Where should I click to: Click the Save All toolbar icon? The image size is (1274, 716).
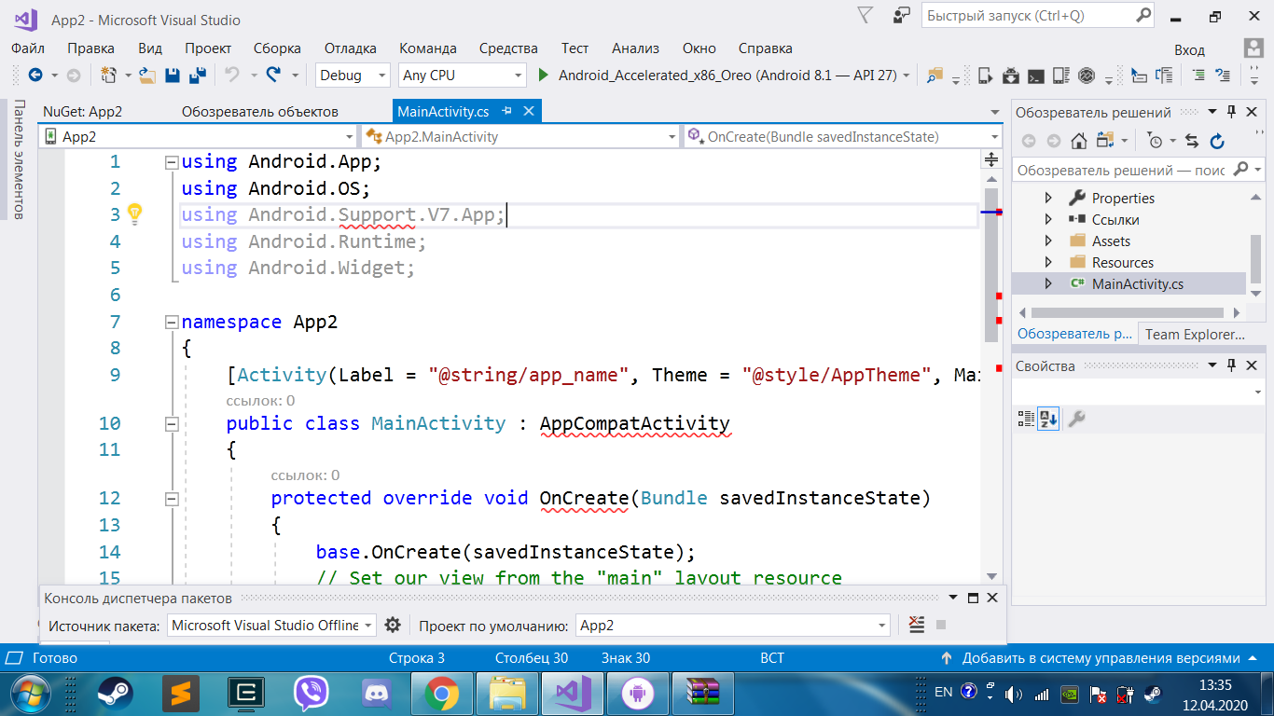tap(197, 76)
